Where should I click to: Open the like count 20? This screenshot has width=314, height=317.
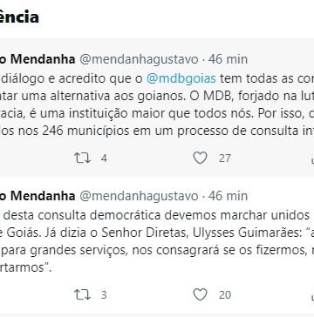(225, 295)
